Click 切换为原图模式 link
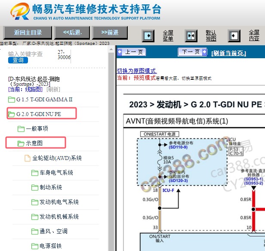 pos(137,71)
